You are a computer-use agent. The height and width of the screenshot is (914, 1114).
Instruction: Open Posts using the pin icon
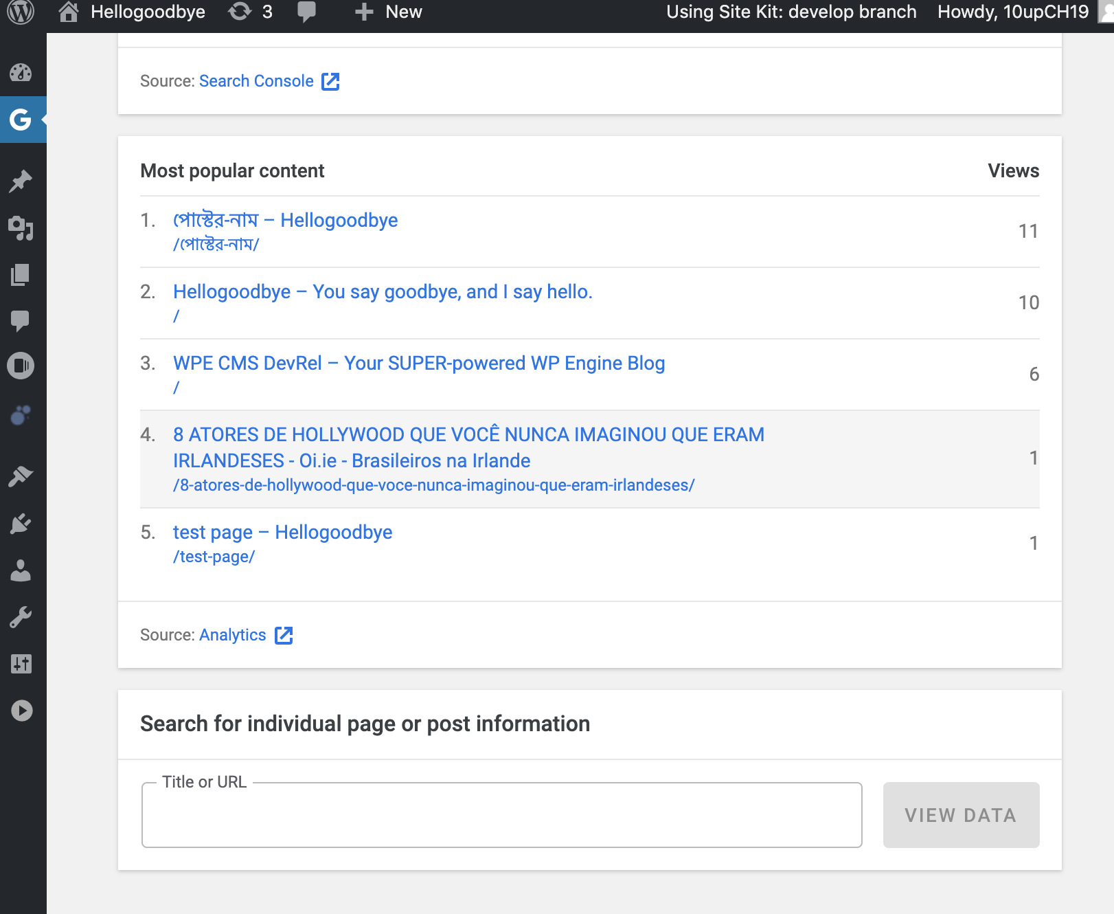(21, 179)
